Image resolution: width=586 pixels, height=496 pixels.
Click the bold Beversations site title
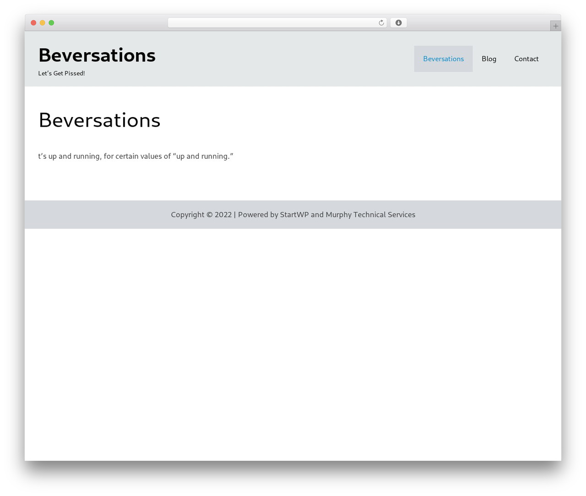coord(97,55)
